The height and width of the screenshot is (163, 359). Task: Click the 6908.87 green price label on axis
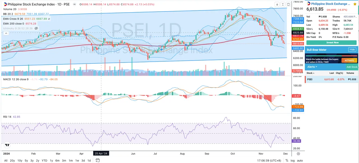[298, 29]
